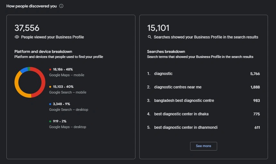Click the '15,103 - 40%' statistic

(x=63, y=87)
